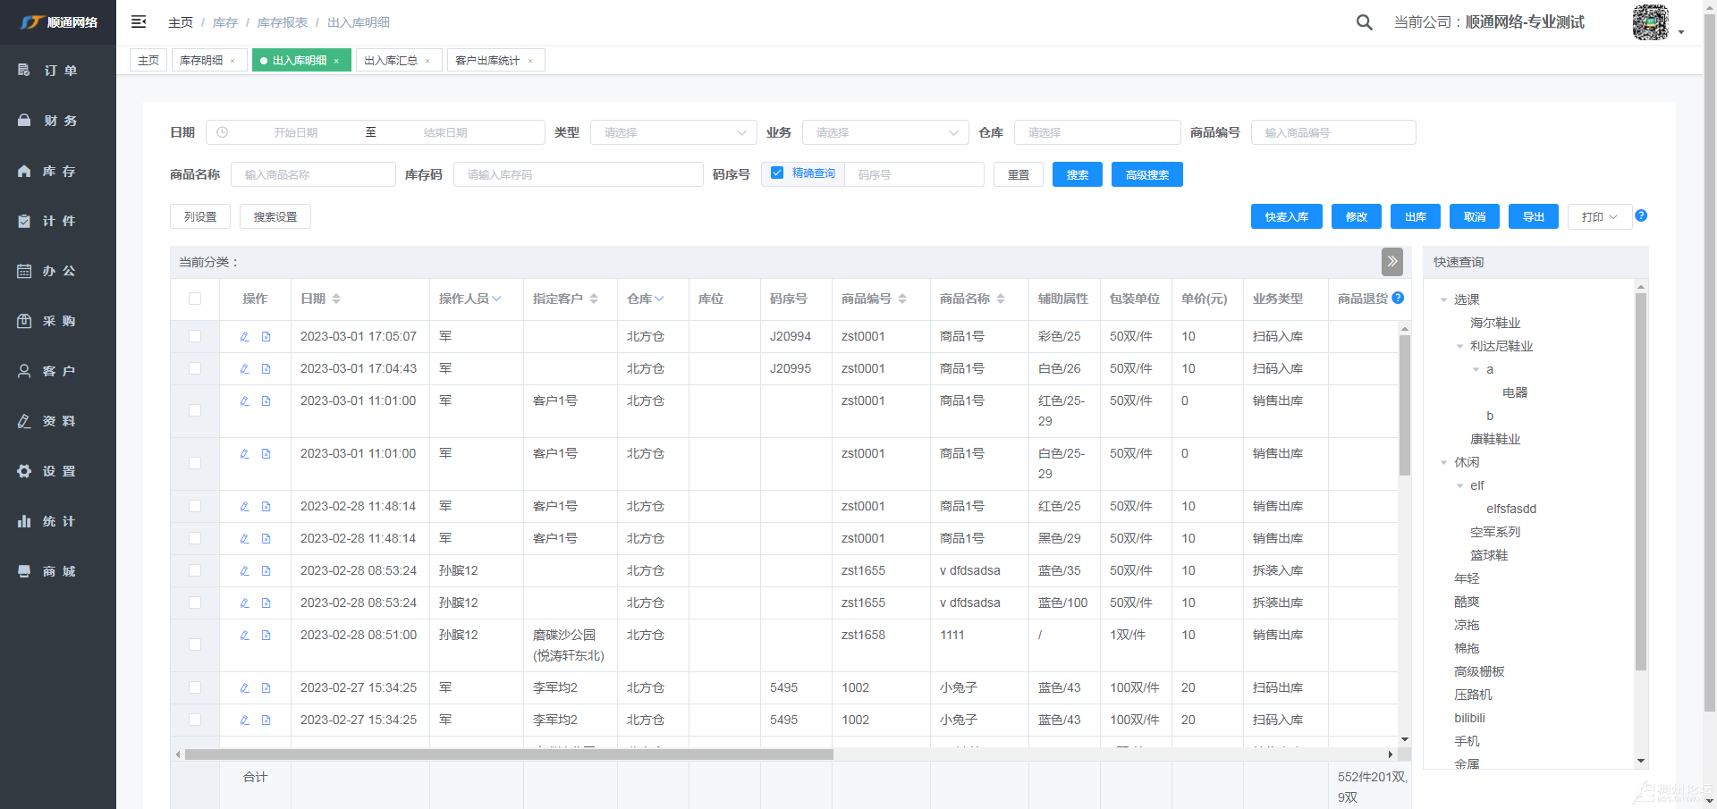
Task: Click edit icon for row 2023-03-01 17:05:07
Action: (244, 337)
